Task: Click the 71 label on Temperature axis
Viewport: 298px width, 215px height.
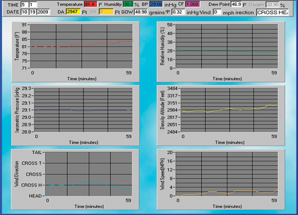Action: 24,68
